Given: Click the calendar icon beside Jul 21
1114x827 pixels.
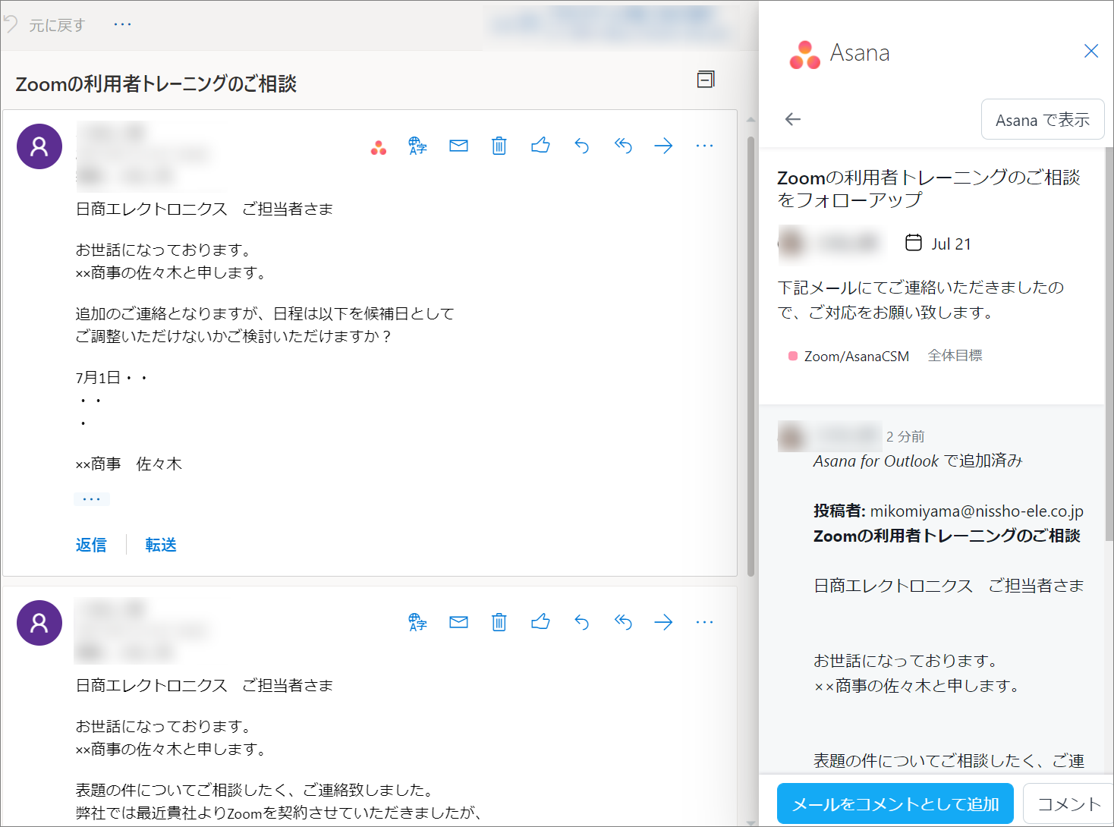Looking at the screenshot, I should pyautogui.click(x=914, y=242).
